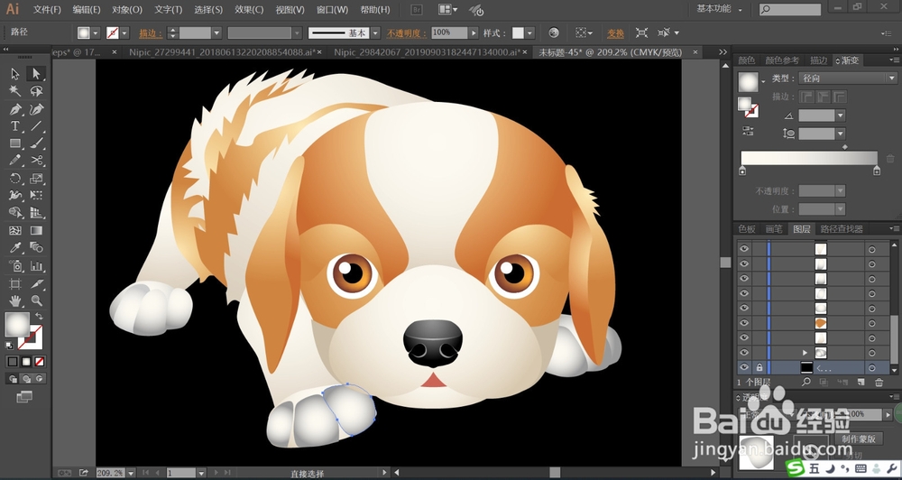Switch toolbox fill to solid Color mode
The width and height of the screenshot is (902, 480).
pyautogui.click(x=12, y=362)
